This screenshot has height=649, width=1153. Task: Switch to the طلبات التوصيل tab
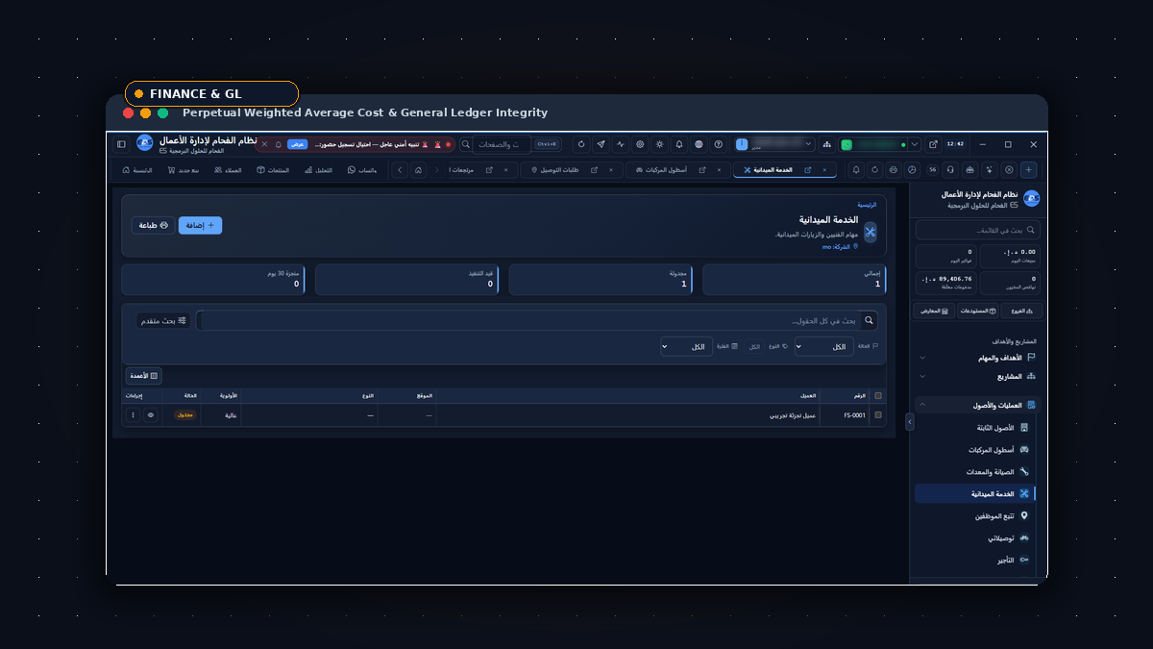tap(573, 170)
